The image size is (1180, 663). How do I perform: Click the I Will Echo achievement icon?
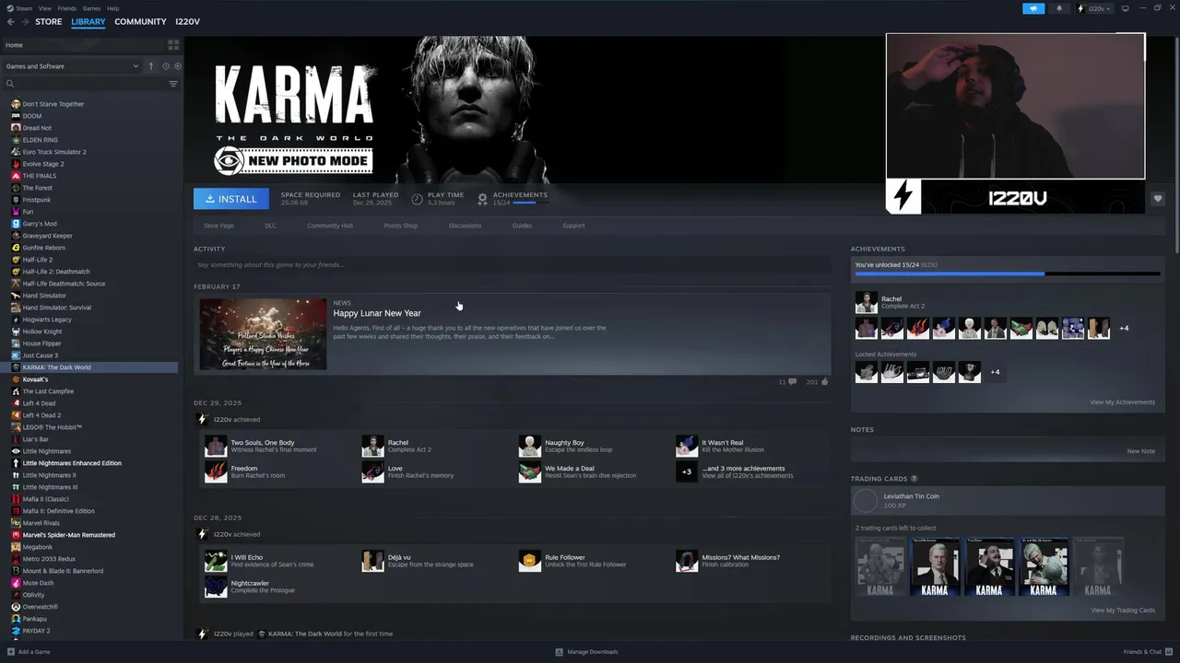(216, 561)
